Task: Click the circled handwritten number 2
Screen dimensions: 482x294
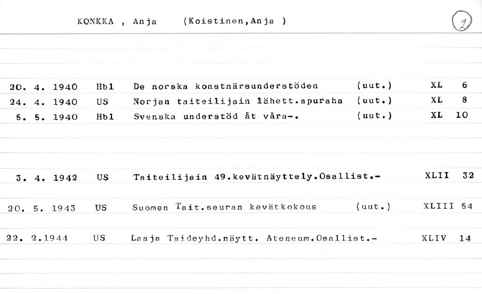Action: tap(461, 22)
